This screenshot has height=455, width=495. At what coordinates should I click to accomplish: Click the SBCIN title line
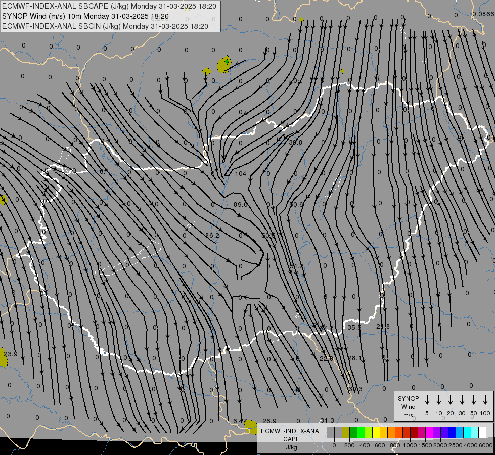tap(105, 26)
